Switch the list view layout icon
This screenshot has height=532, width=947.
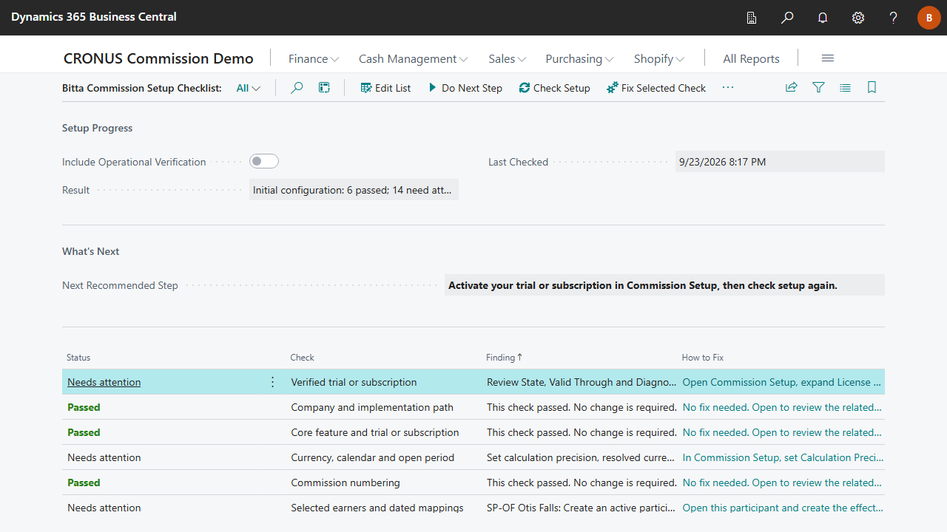coord(845,88)
